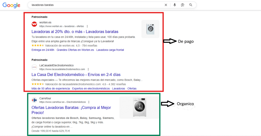
Task: Click the lacasadelelectrodomestico star rating
Action: tap(38, 84)
